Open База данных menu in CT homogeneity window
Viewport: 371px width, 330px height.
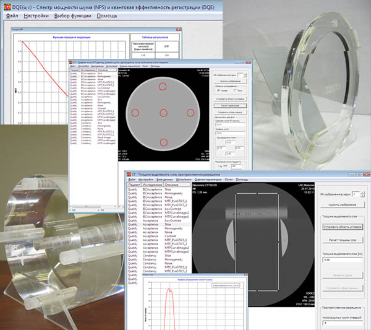[97, 66]
